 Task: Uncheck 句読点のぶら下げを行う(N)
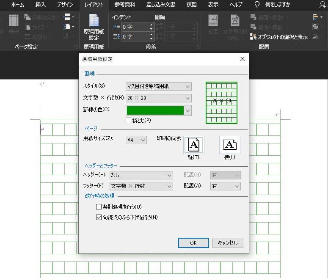coord(99,217)
